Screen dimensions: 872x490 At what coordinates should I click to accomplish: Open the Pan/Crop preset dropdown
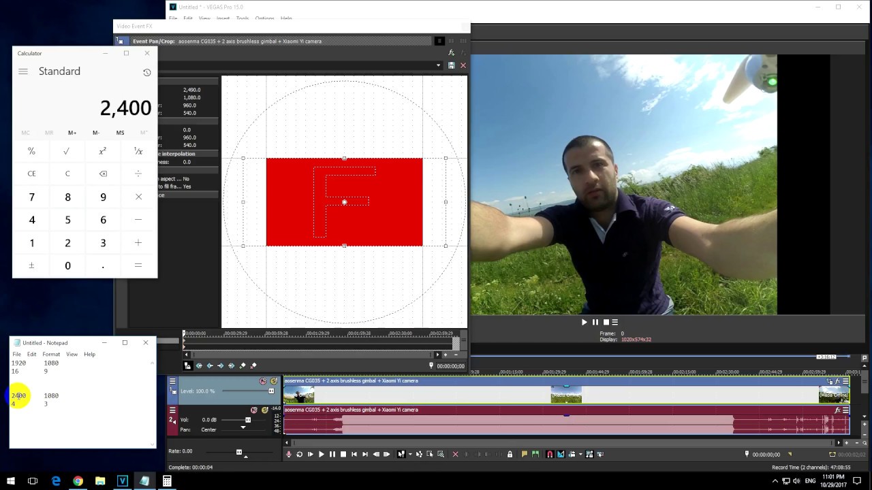[439, 65]
